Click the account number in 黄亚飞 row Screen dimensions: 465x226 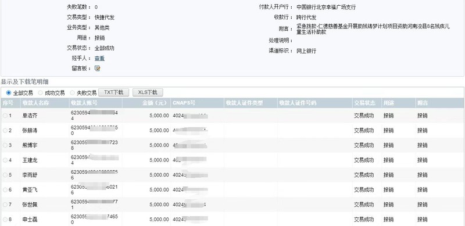tap(94, 190)
